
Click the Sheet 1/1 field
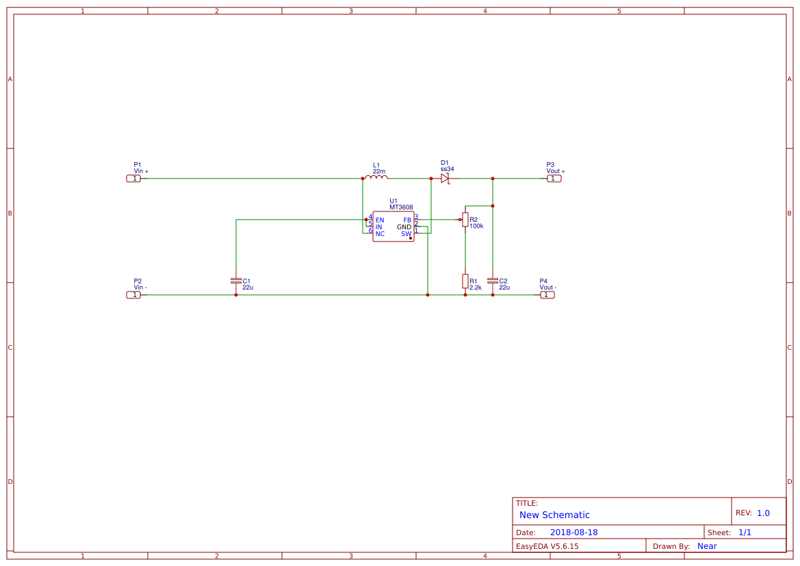[x=746, y=532]
